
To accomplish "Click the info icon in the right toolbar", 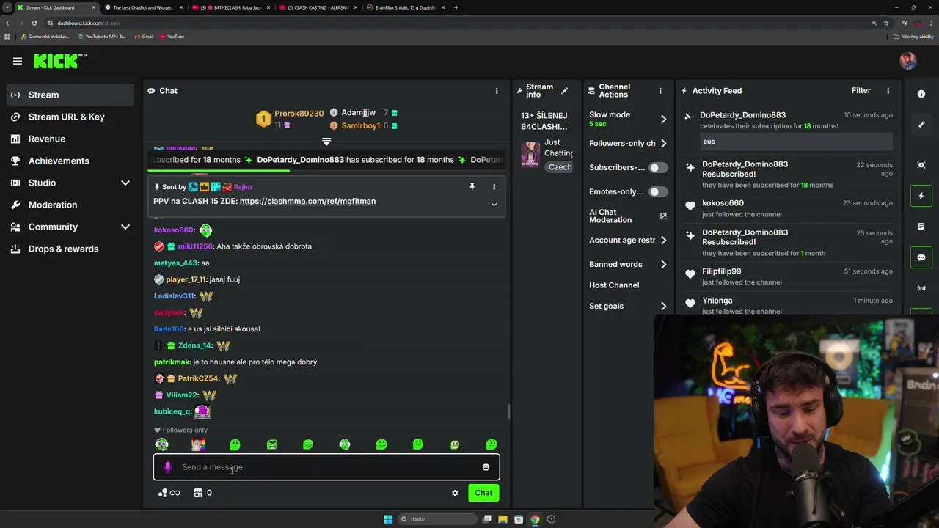I will click(x=921, y=94).
